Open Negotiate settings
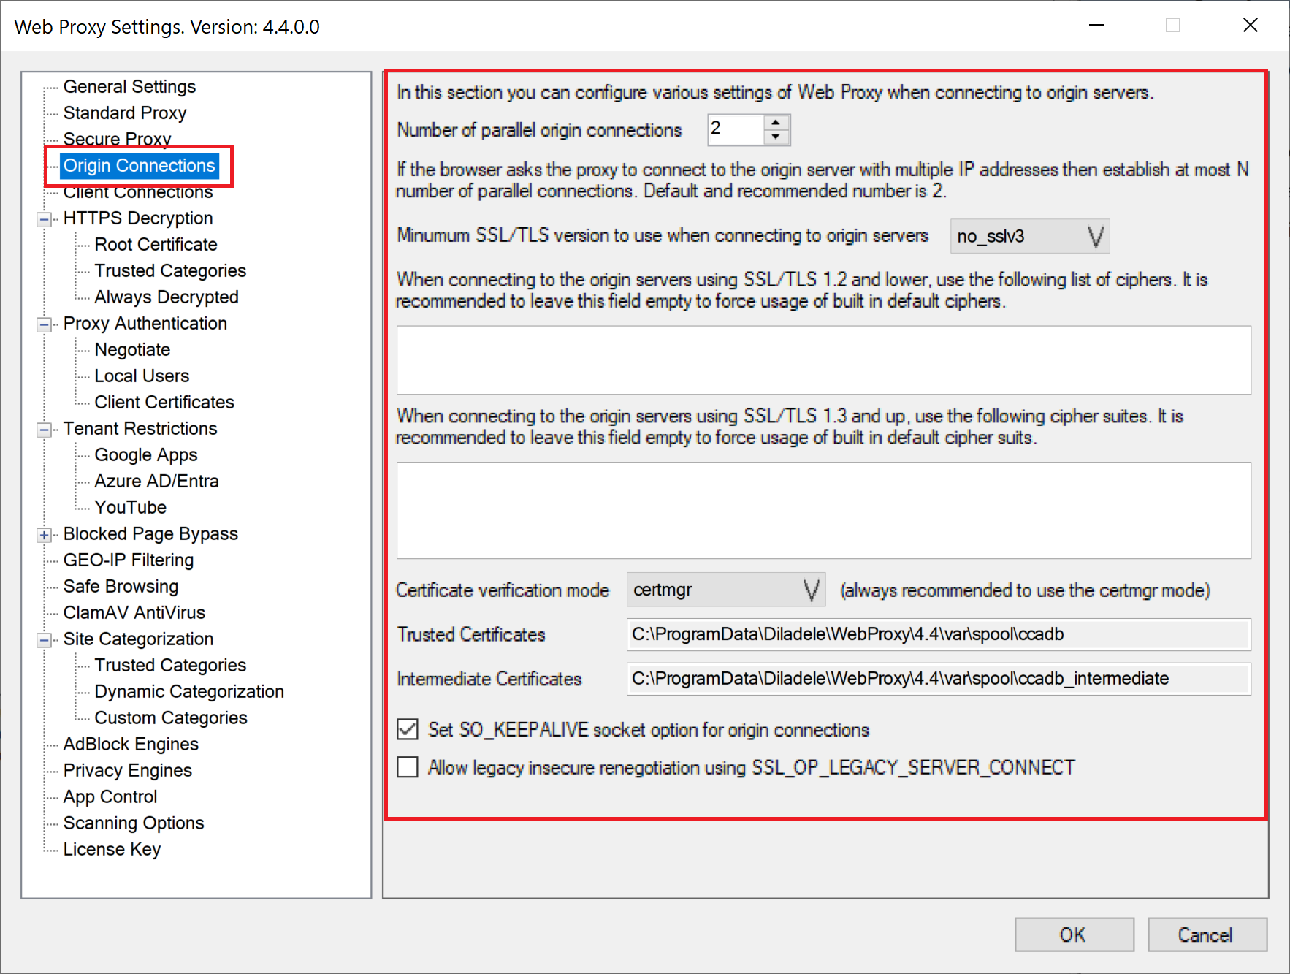This screenshot has width=1290, height=974. pos(132,350)
